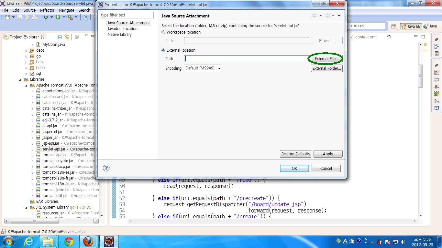Open Data Source Explorer icon in right trim
This screenshot has height=248, width=442.
point(436,94)
